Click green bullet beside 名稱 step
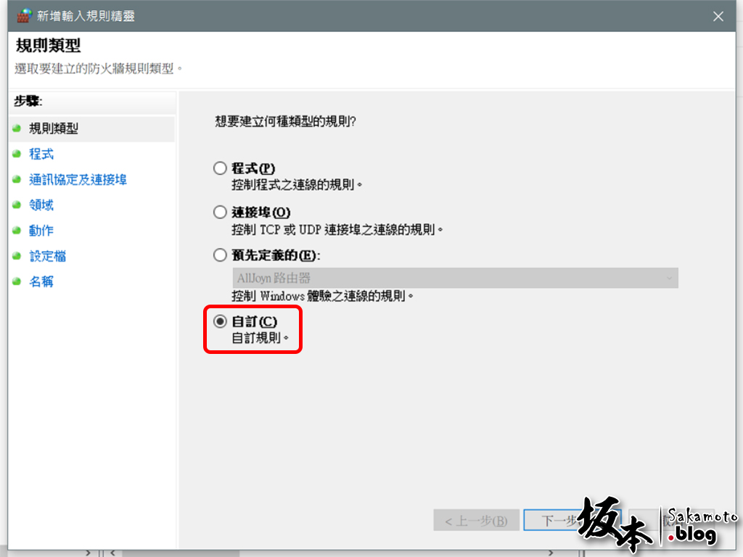This screenshot has width=743, height=557. pyautogui.click(x=17, y=282)
